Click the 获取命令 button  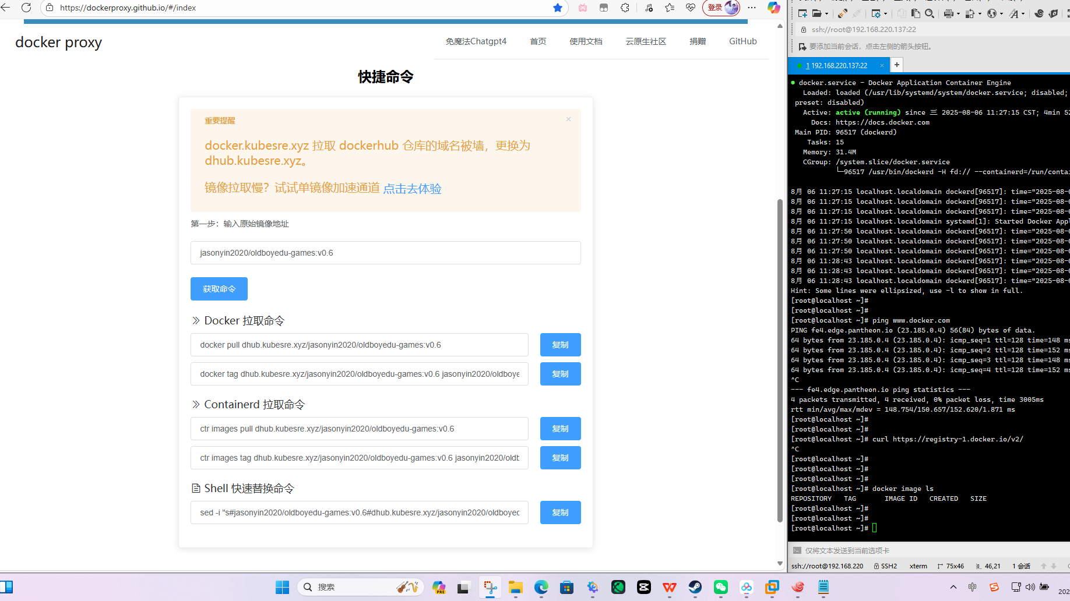click(x=219, y=289)
